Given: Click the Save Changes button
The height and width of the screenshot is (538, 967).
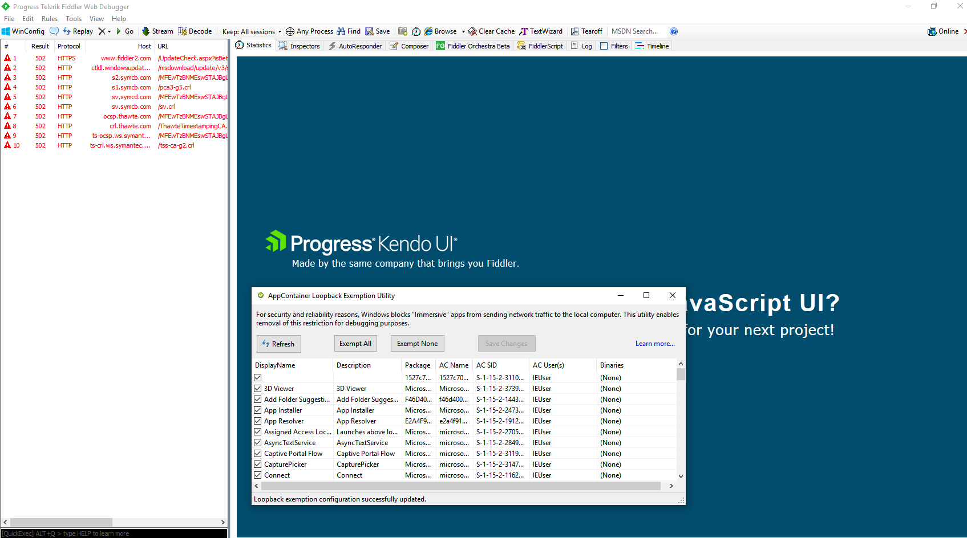Looking at the screenshot, I should (507, 344).
